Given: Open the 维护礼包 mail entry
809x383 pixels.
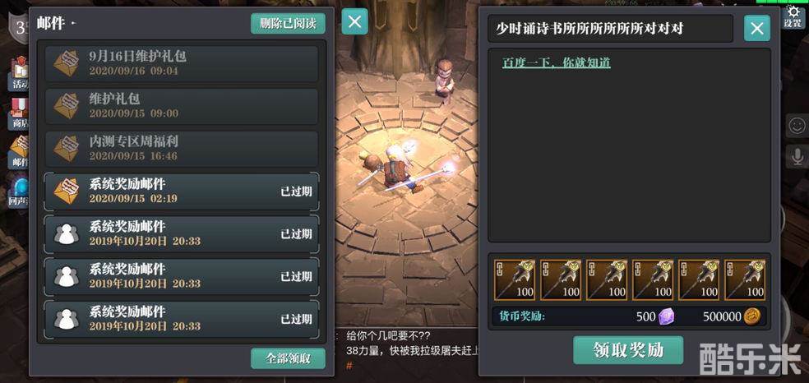Looking at the screenshot, I should 181,106.
